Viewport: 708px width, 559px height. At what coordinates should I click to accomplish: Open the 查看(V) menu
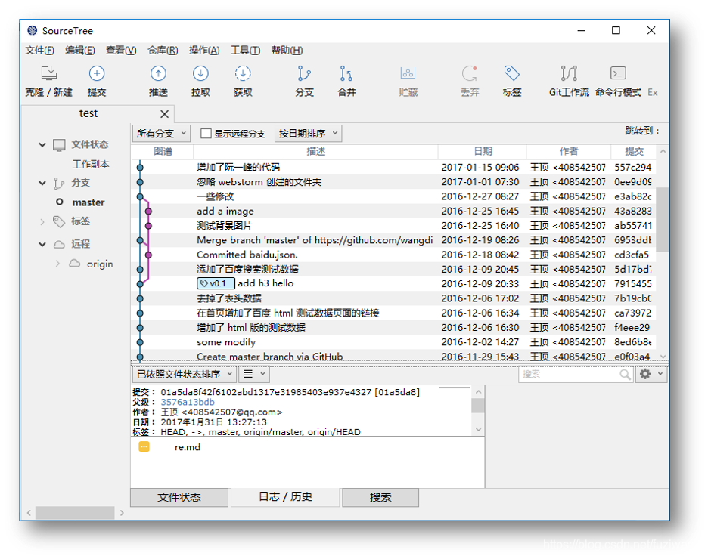click(x=121, y=51)
